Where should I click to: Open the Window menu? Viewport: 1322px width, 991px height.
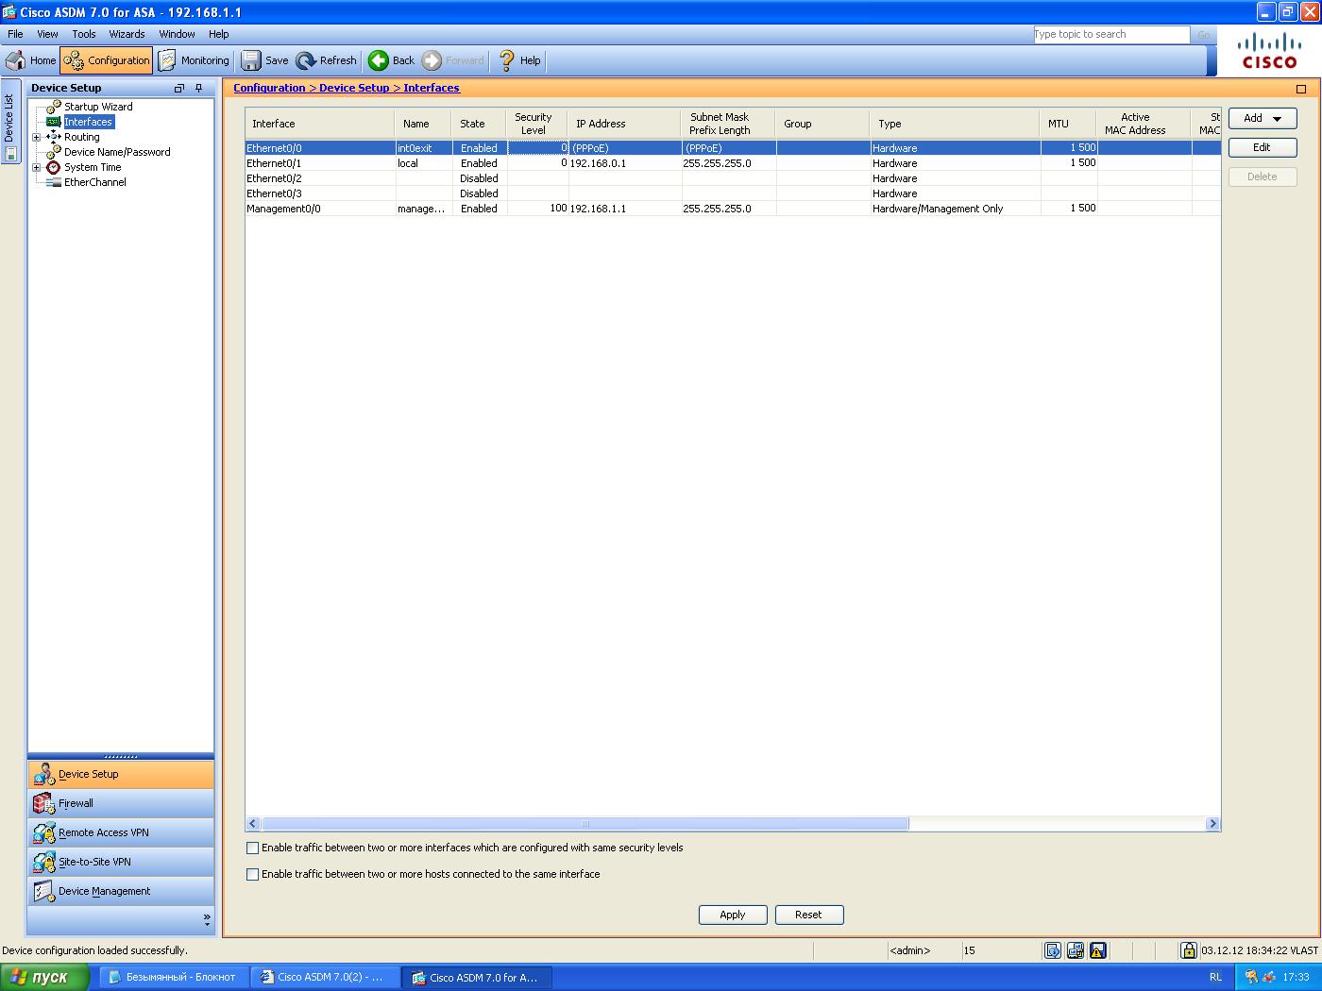click(177, 34)
